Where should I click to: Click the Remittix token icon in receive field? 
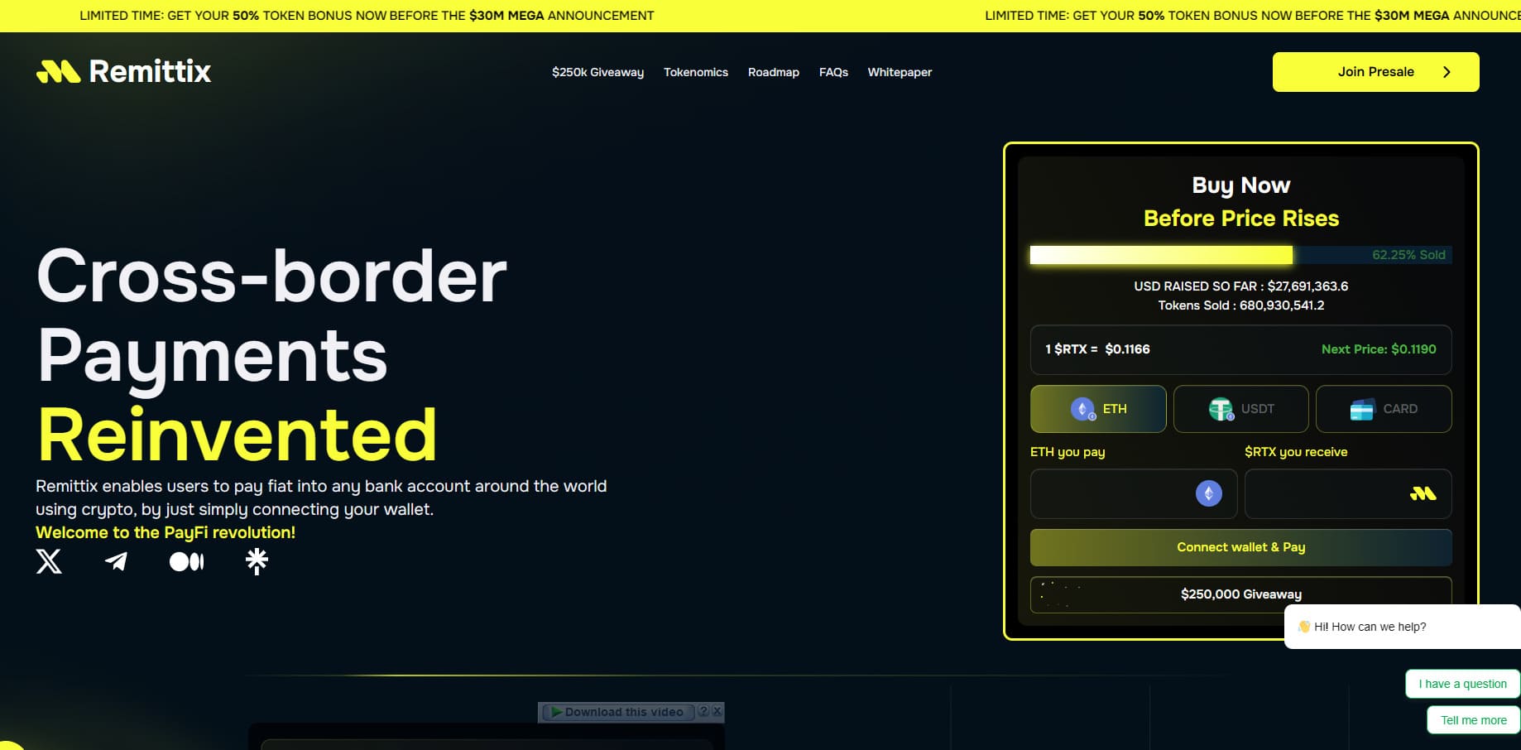coord(1423,494)
